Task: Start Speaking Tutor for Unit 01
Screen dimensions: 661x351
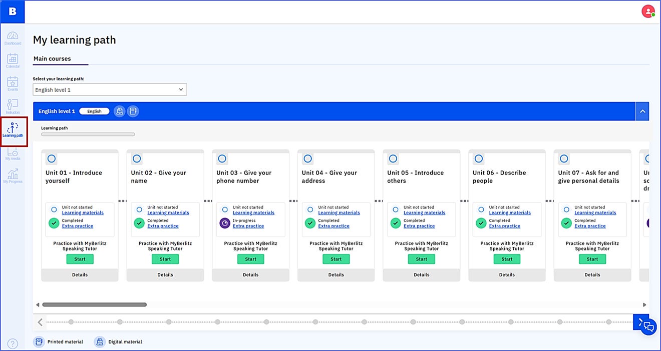Action: 80,259
